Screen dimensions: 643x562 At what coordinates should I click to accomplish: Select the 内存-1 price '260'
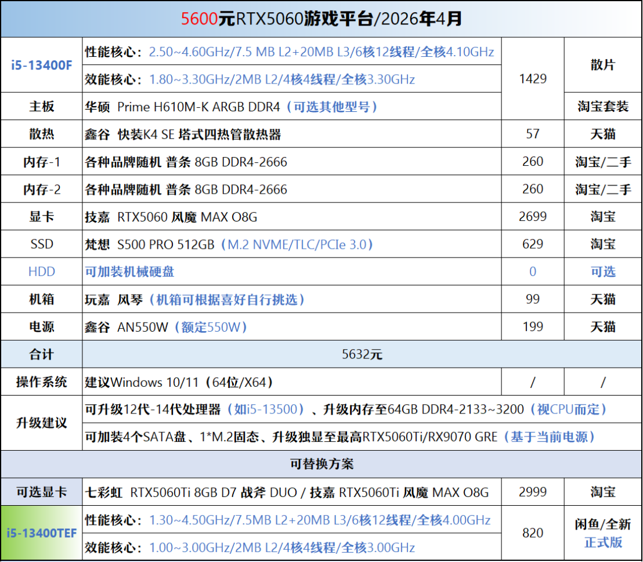(533, 161)
